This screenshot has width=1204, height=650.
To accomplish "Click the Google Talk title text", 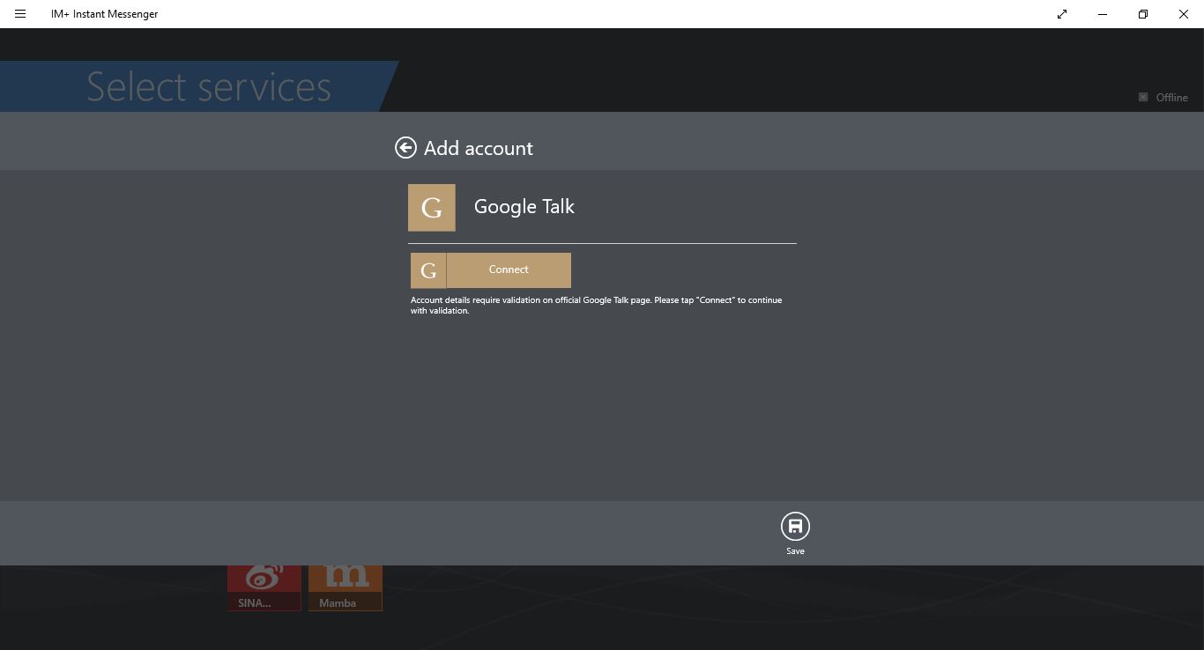I will [x=524, y=207].
